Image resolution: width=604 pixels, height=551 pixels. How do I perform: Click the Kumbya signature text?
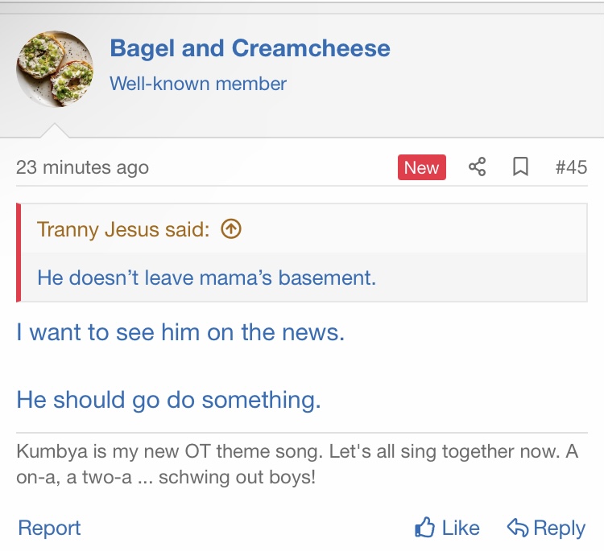297,464
